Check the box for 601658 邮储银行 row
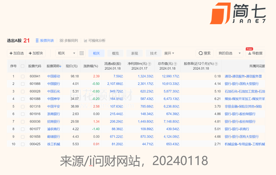 coord(23,137)
